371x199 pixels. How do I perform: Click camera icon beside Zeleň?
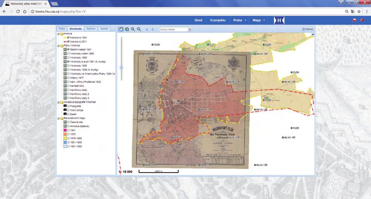[65, 114]
